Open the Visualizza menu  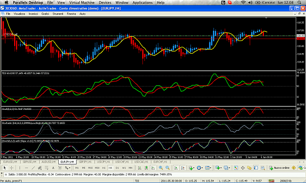19,14
